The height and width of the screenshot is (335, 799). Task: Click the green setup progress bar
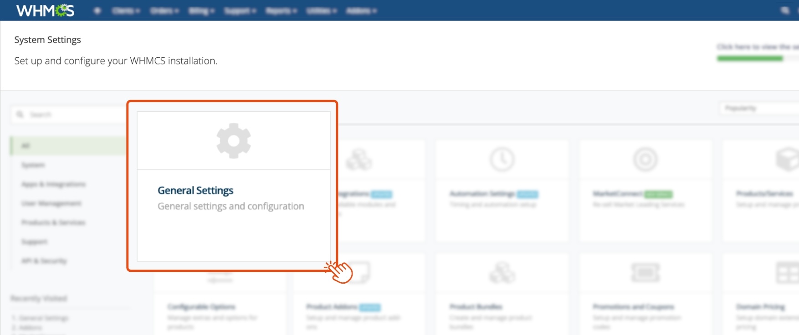coord(750,58)
